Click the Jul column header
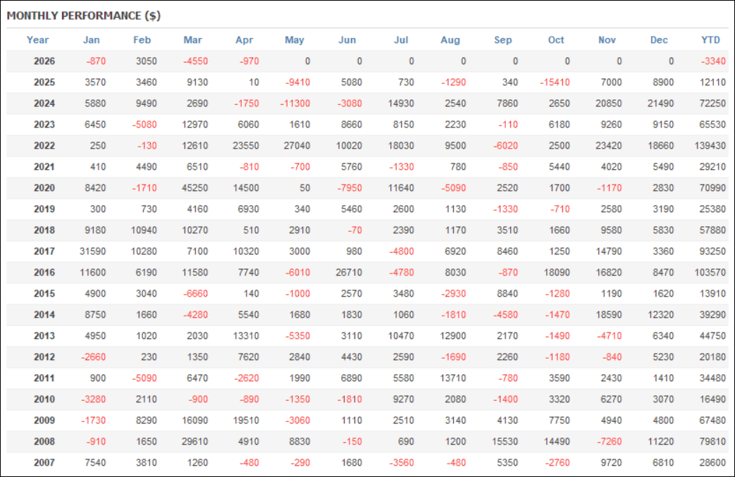735x477 pixels. (x=401, y=40)
